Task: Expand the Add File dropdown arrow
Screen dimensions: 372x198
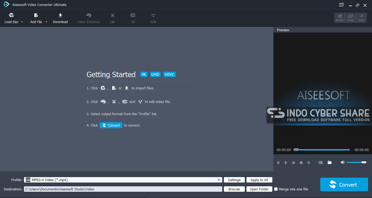Action: coord(46,22)
